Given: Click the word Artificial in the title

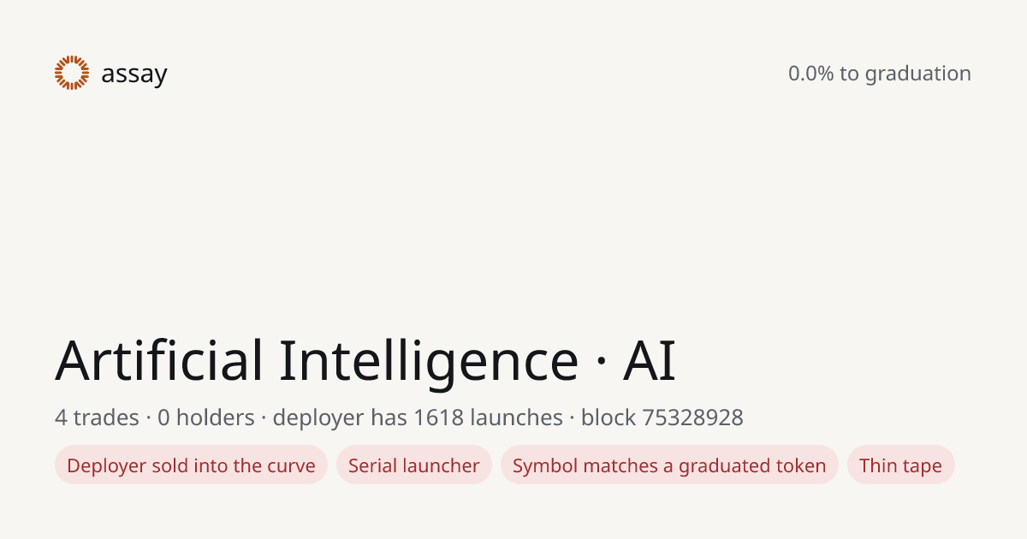Looking at the screenshot, I should pyautogui.click(x=159, y=360).
